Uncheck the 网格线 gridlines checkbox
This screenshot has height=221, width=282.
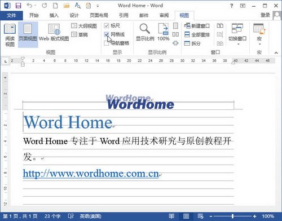[107, 34]
